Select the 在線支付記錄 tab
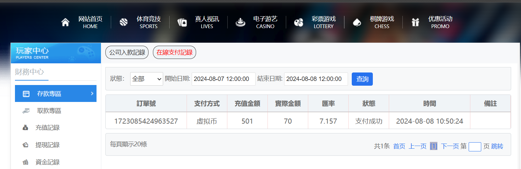The width and height of the screenshot is (521, 169). [174, 52]
